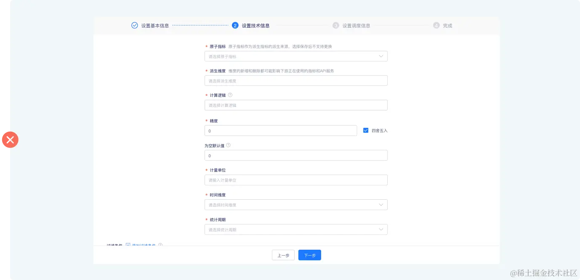580x280 pixels.
Task: Jump to the 设置调度信息 step
Action: tap(357, 26)
